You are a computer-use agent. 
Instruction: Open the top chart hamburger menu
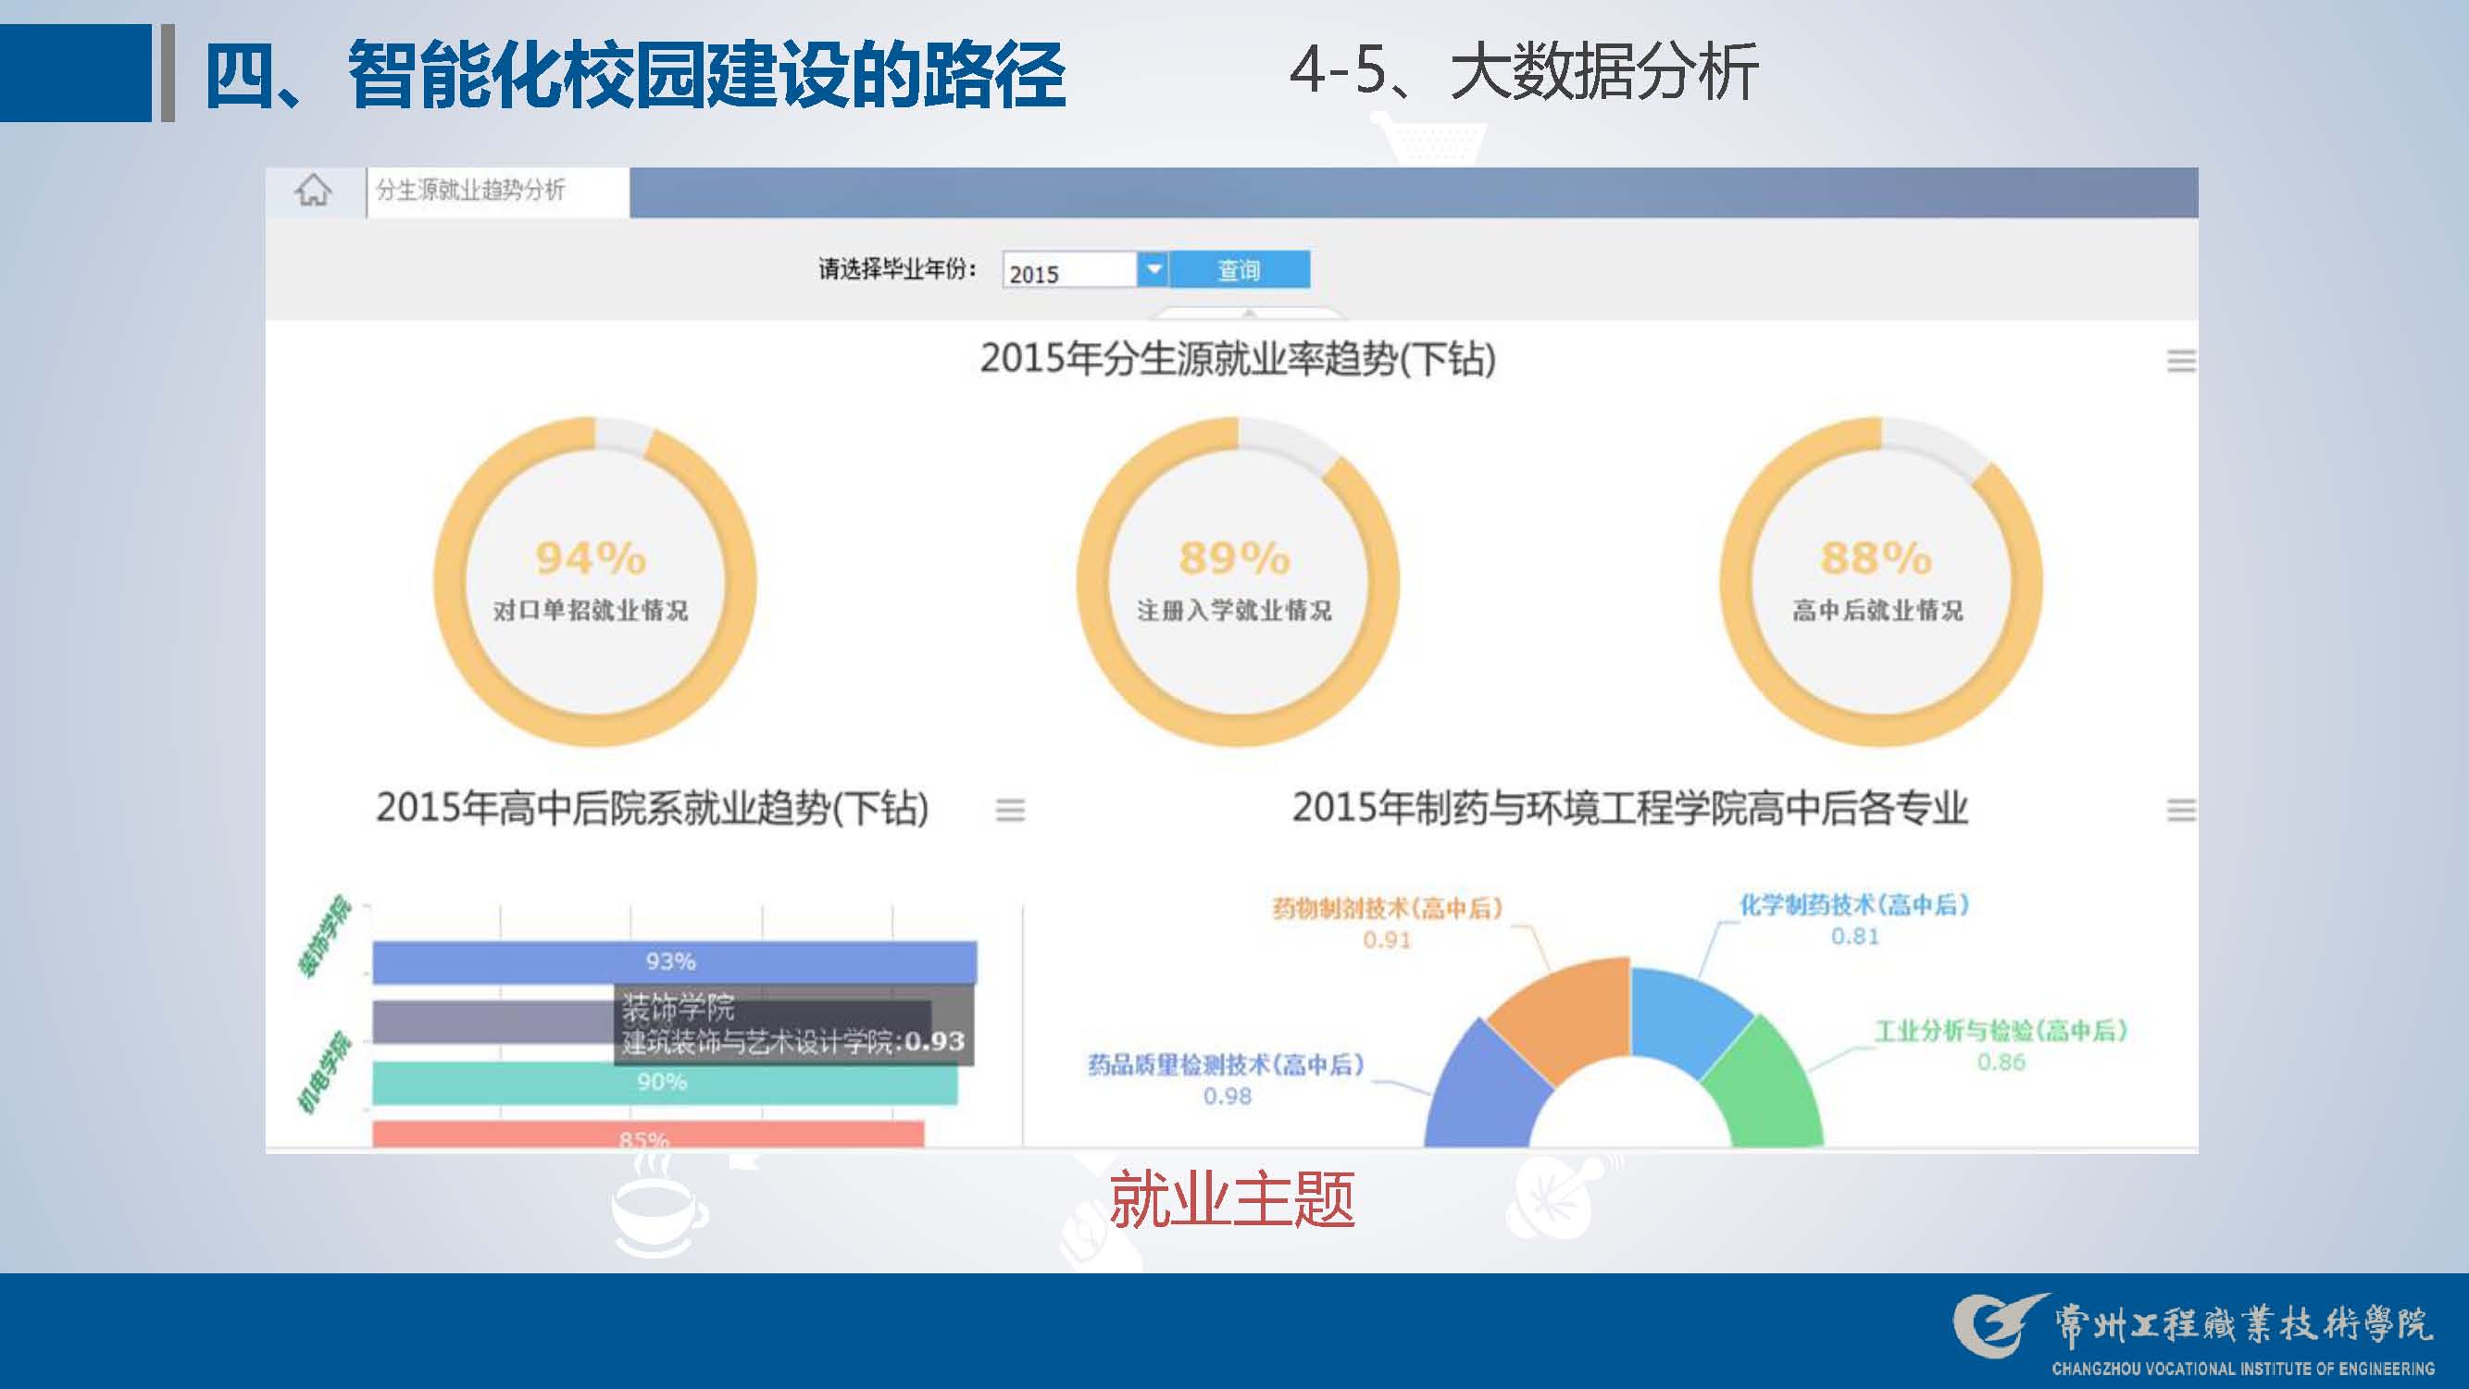pyautogui.click(x=2180, y=361)
